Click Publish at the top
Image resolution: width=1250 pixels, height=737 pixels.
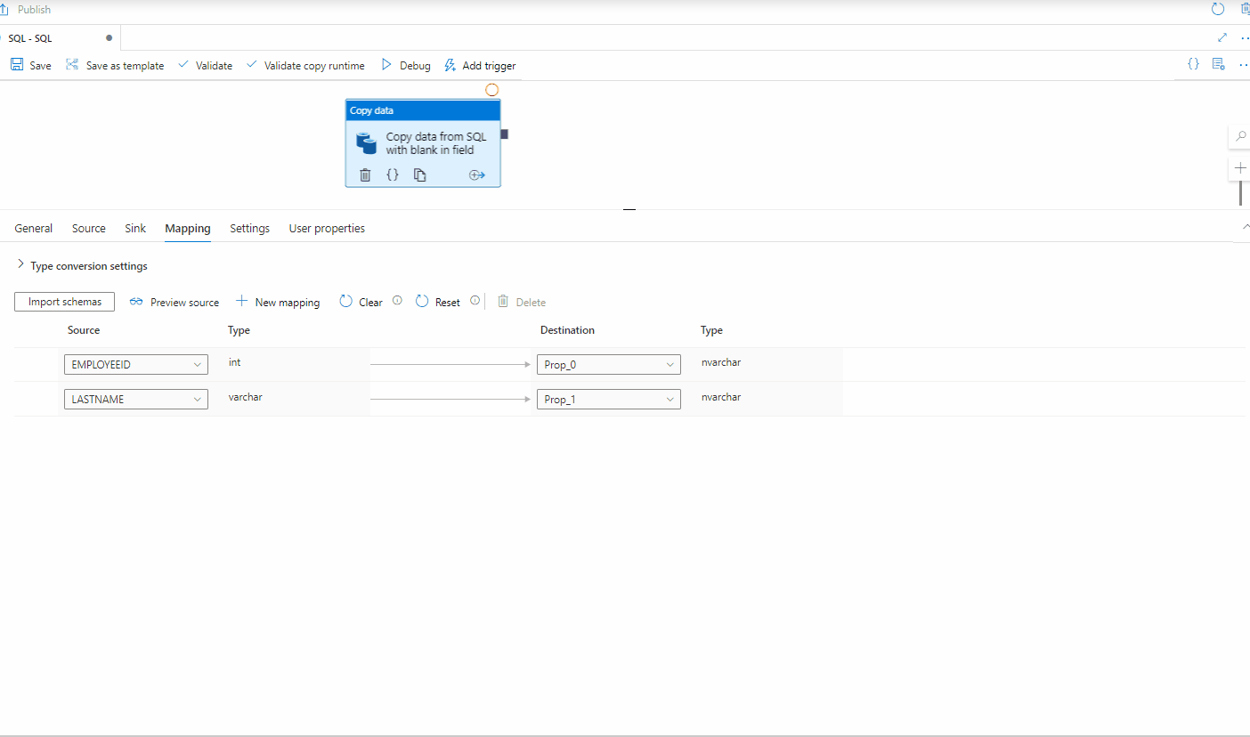(28, 9)
